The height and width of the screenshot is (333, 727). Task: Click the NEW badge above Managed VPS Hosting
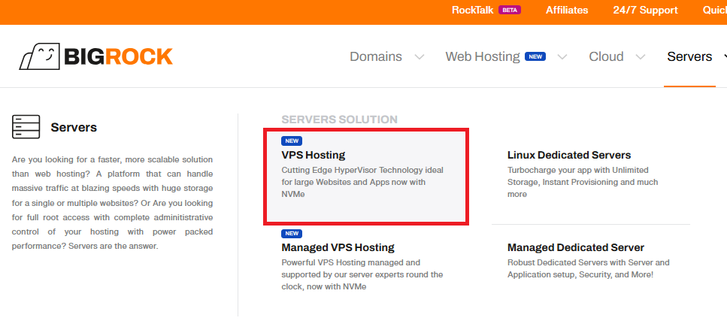tap(292, 233)
